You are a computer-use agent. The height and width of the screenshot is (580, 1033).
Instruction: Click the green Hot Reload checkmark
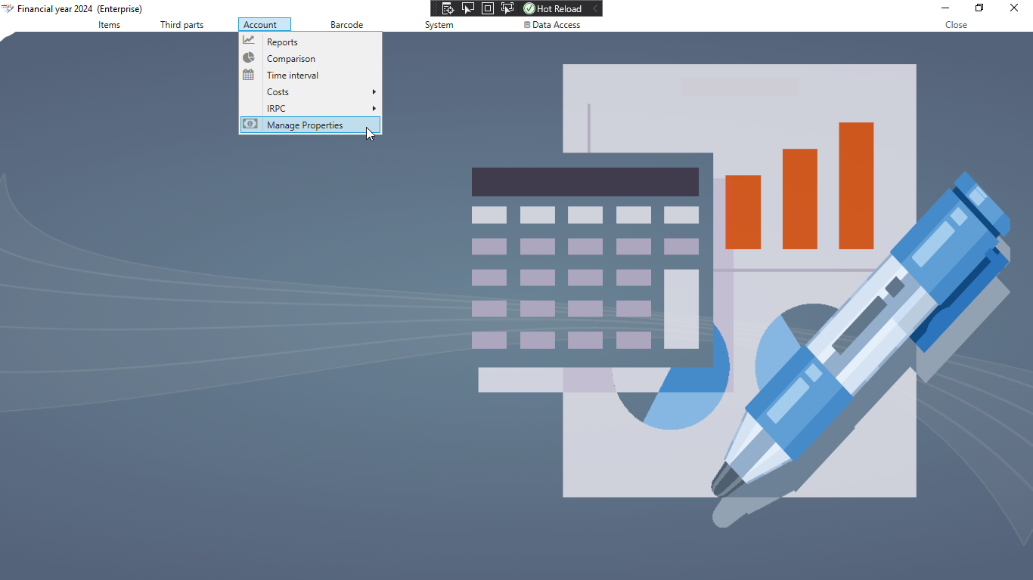click(x=529, y=8)
